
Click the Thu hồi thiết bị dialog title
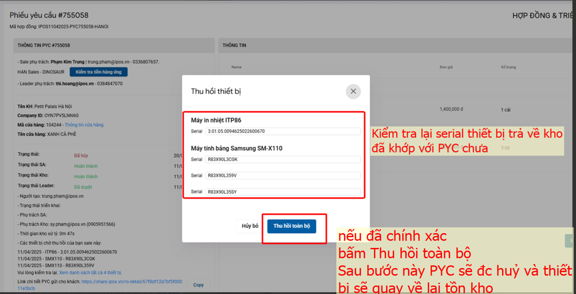tap(216, 91)
